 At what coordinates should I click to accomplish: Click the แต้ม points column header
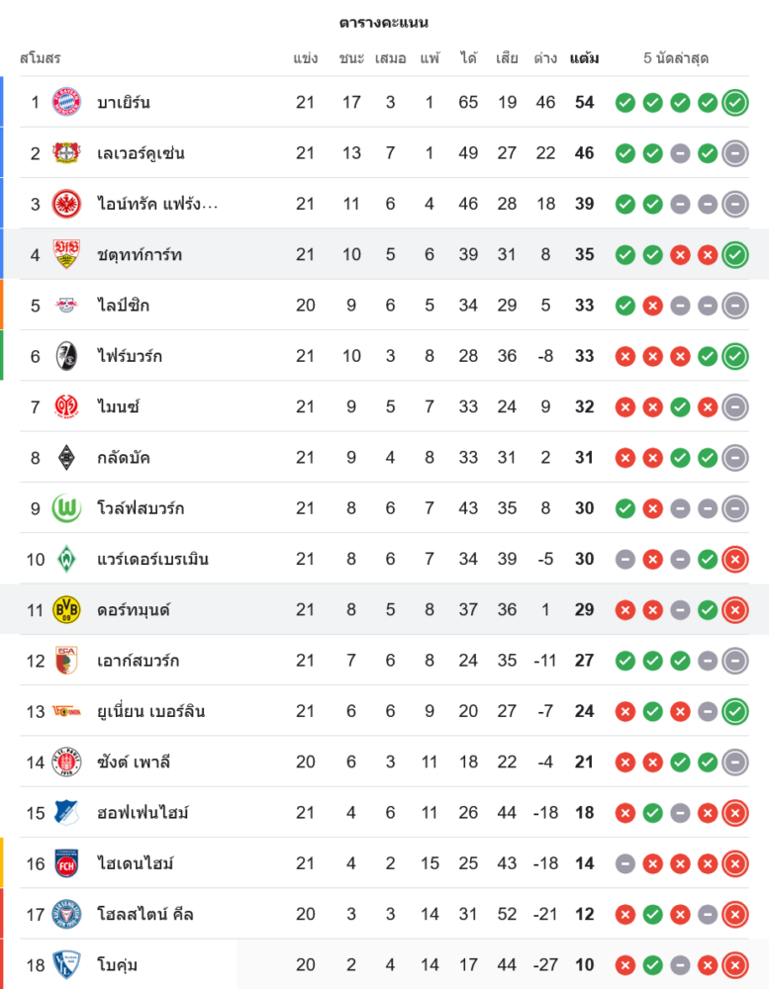(584, 58)
